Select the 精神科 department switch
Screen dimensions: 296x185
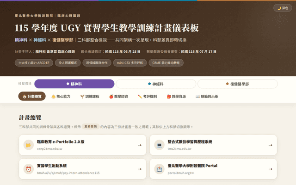(74, 84)
